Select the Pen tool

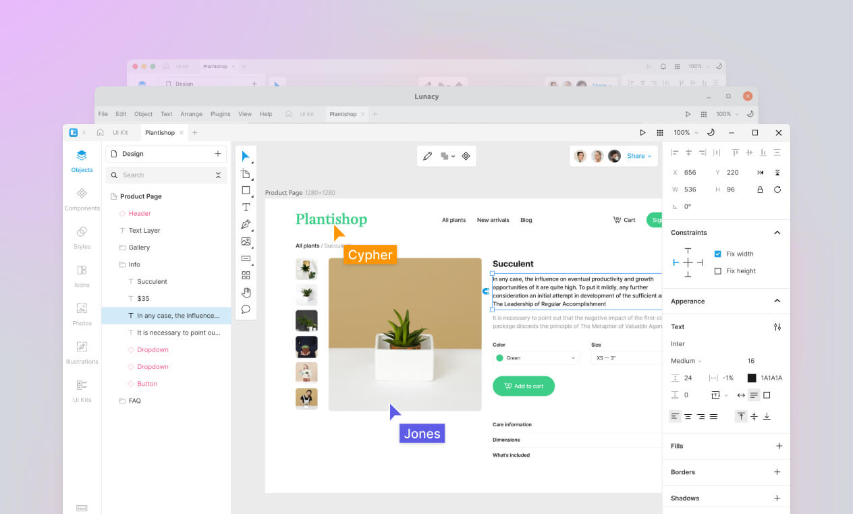pos(246,225)
